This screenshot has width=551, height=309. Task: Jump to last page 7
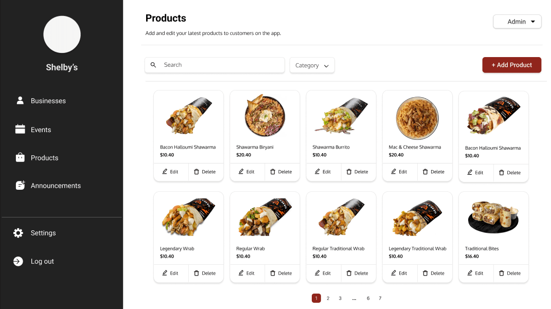pos(380,298)
